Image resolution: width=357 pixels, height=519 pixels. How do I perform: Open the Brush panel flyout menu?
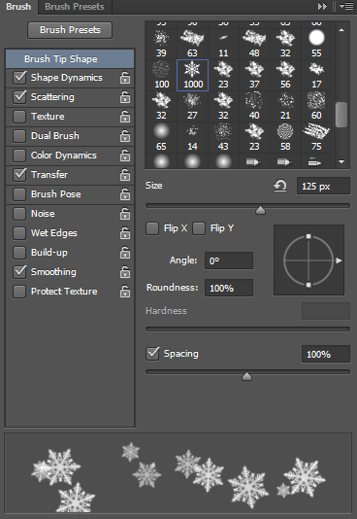click(346, 6)
